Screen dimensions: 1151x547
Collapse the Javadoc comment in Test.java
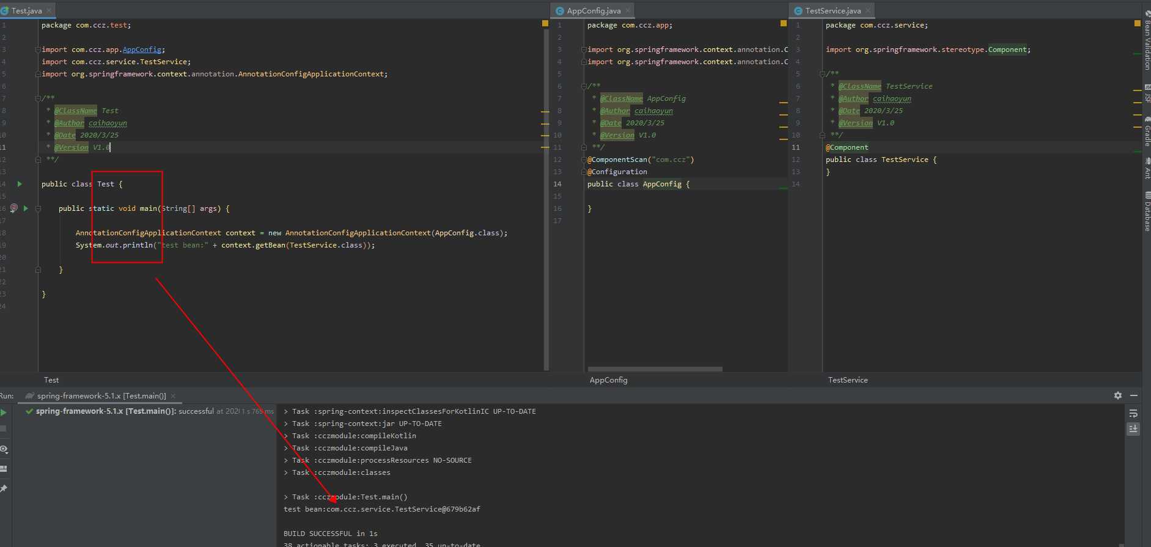pos(38,98)
